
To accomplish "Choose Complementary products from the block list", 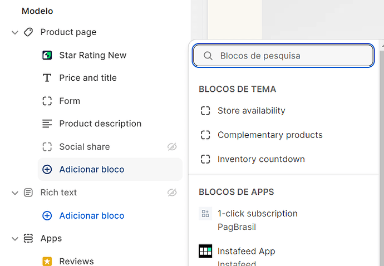I will pos(270,135).
